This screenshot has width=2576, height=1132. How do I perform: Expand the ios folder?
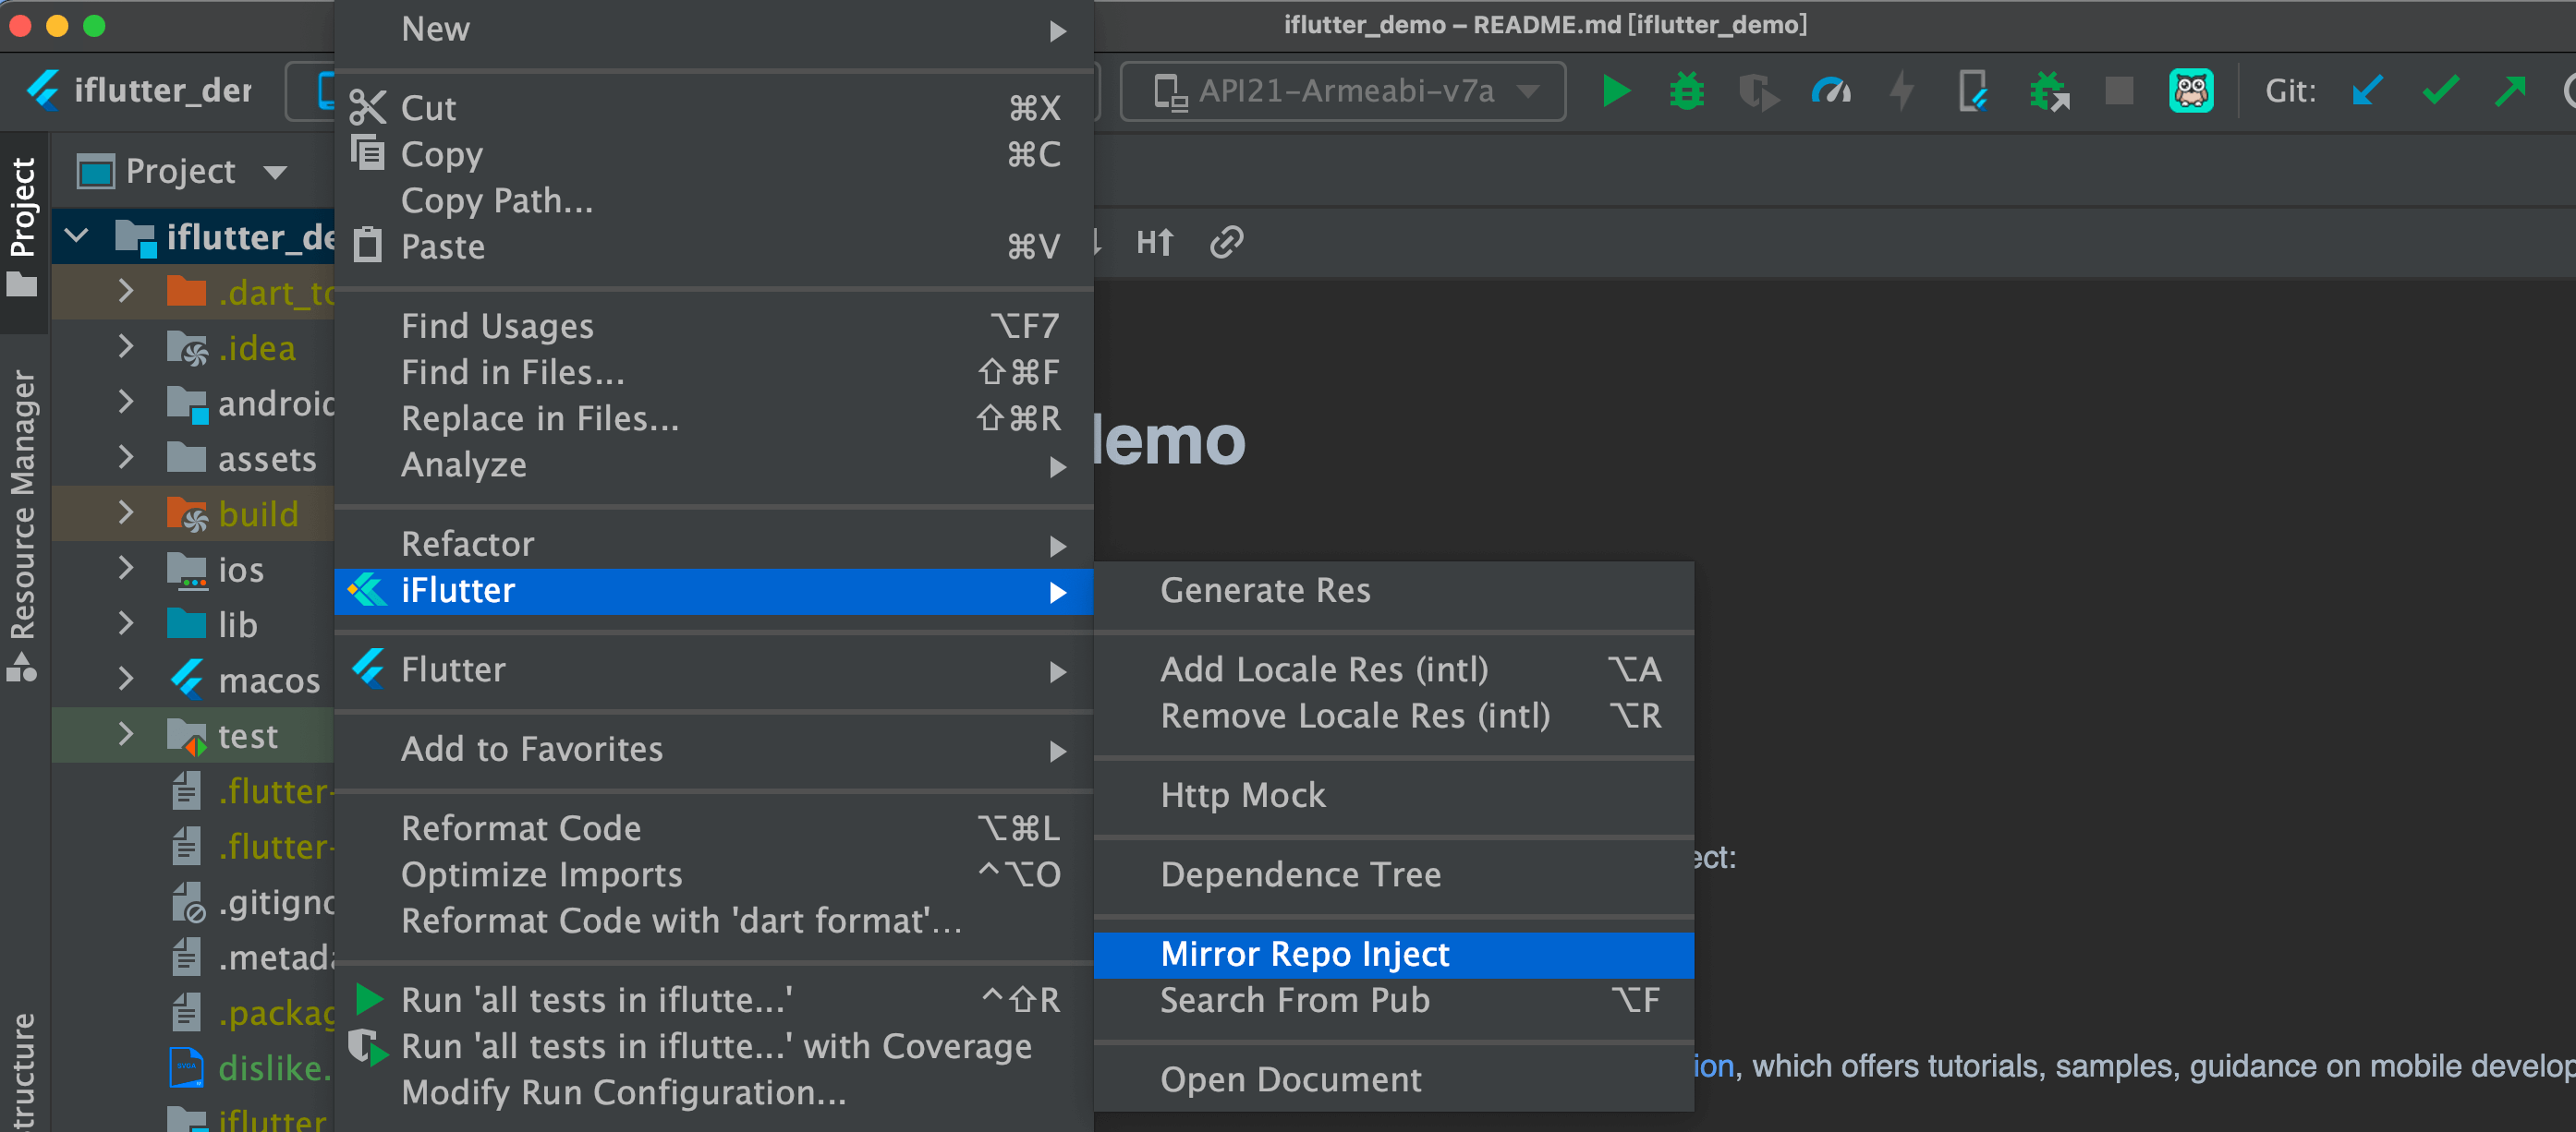[x=126, y=569]
